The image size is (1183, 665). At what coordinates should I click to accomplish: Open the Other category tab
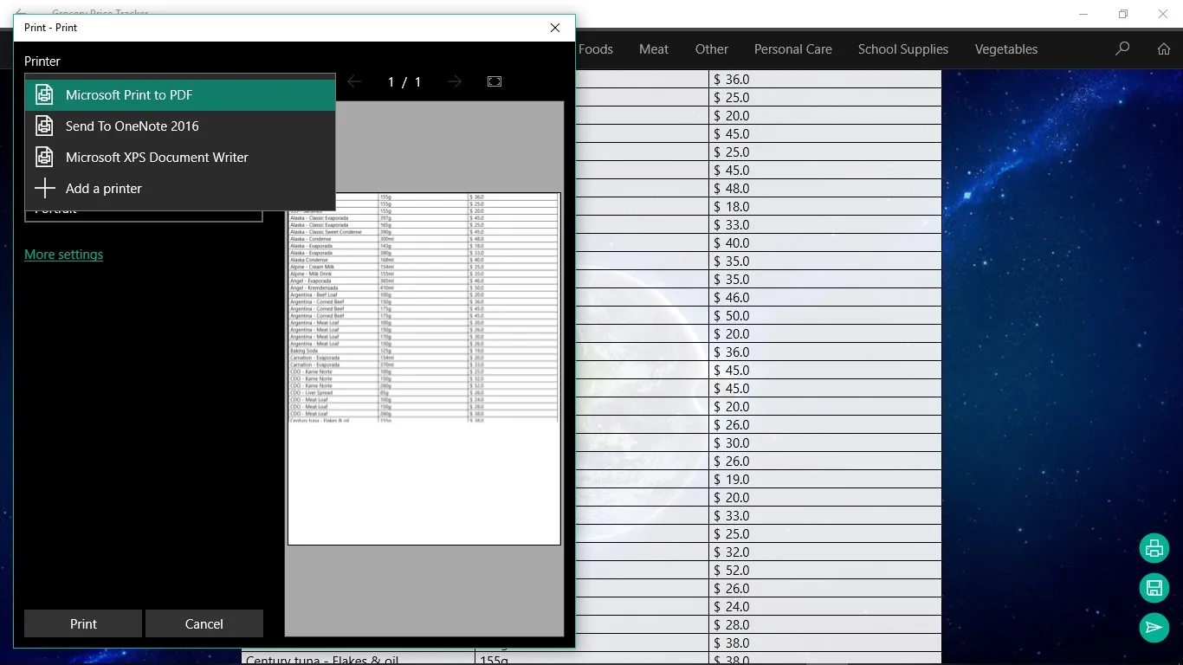coord(712,49)
